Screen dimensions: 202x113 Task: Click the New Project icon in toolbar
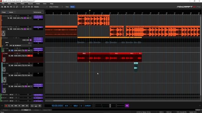pyautogui.click(x=2, y=7)
